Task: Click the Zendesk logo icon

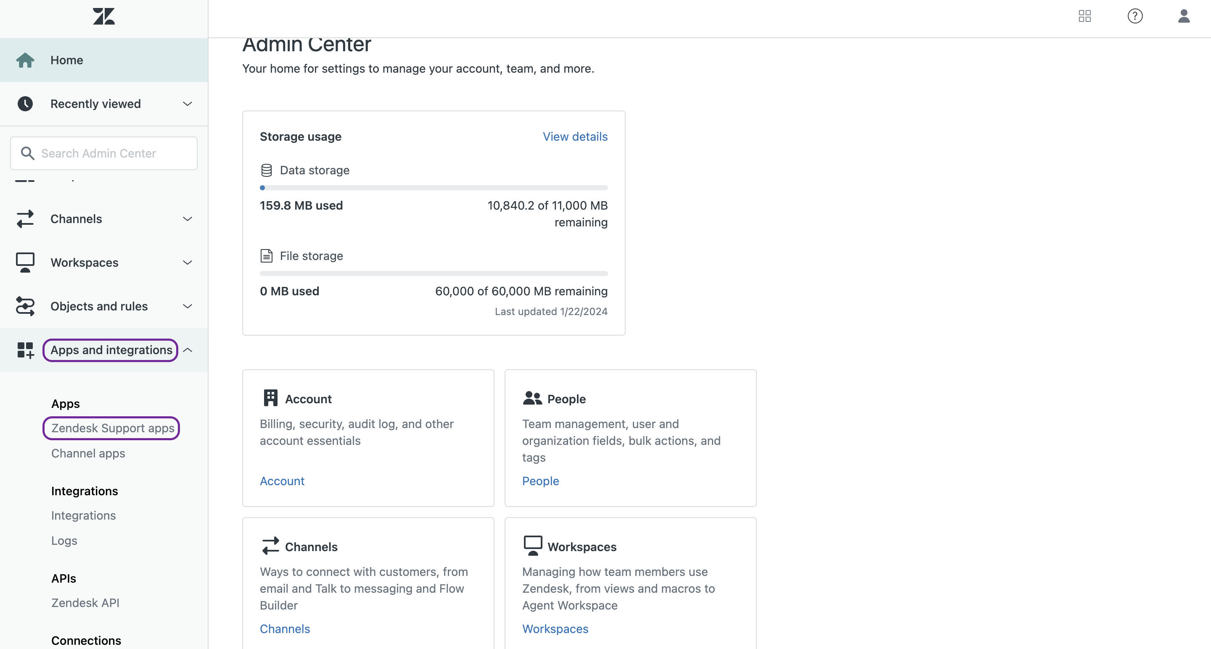Action: pyautogui.click(x=104, y=16)
